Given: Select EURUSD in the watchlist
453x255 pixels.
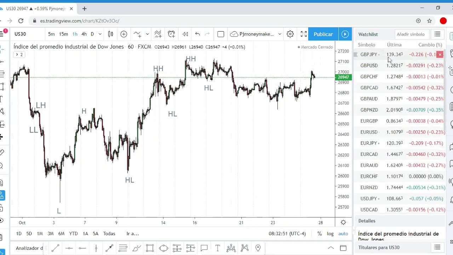Looking at the screenshot, I should (x=400, y=132).
